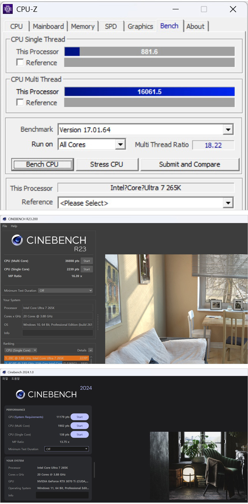Image resolution: width=248 pixels, height=504 pixels.
Task: Minimize the CPU-Z window
Action: [x=176, y=9]
